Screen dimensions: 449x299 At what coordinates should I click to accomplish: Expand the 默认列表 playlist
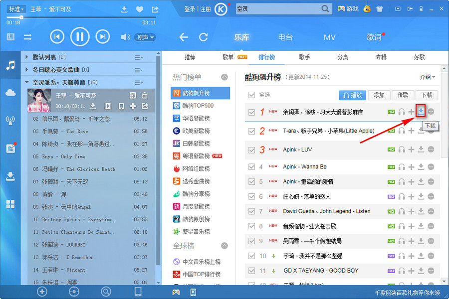27,57
